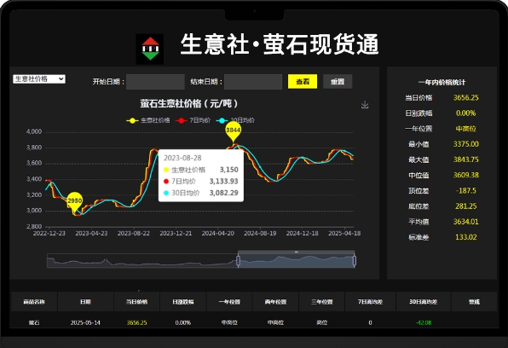Image resolution: width=508 pixels, height=348 pixels.
Task: Click the red-green PPI logo
Action: (x=150, y=49)
